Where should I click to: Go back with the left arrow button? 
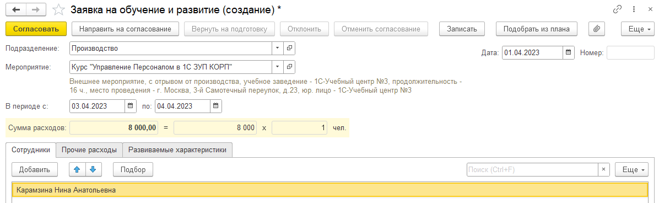point(17,9)
